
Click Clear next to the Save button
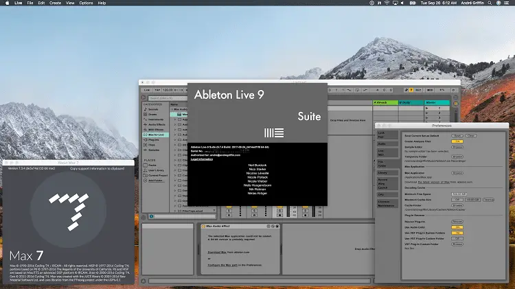click(x=470, y=136)
